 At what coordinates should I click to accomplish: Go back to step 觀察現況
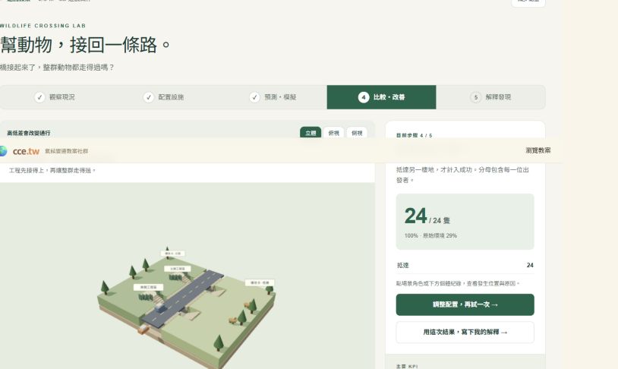click(55, 97)
